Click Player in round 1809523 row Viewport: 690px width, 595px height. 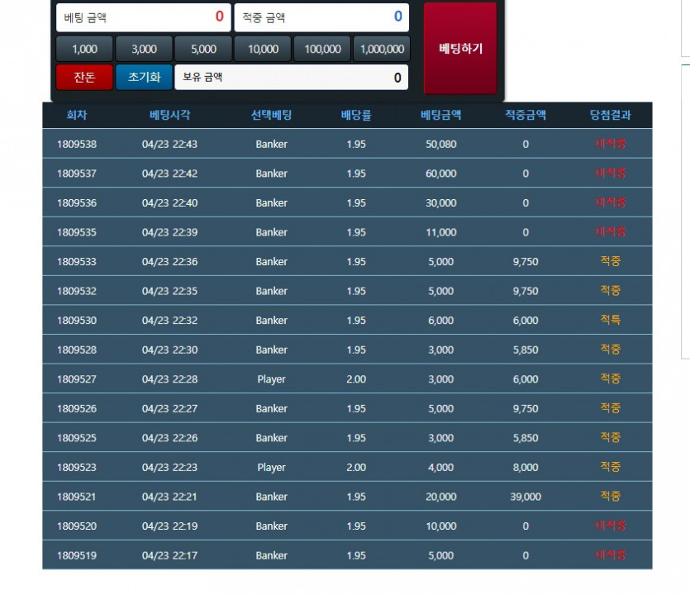click(x=272, y=468)
